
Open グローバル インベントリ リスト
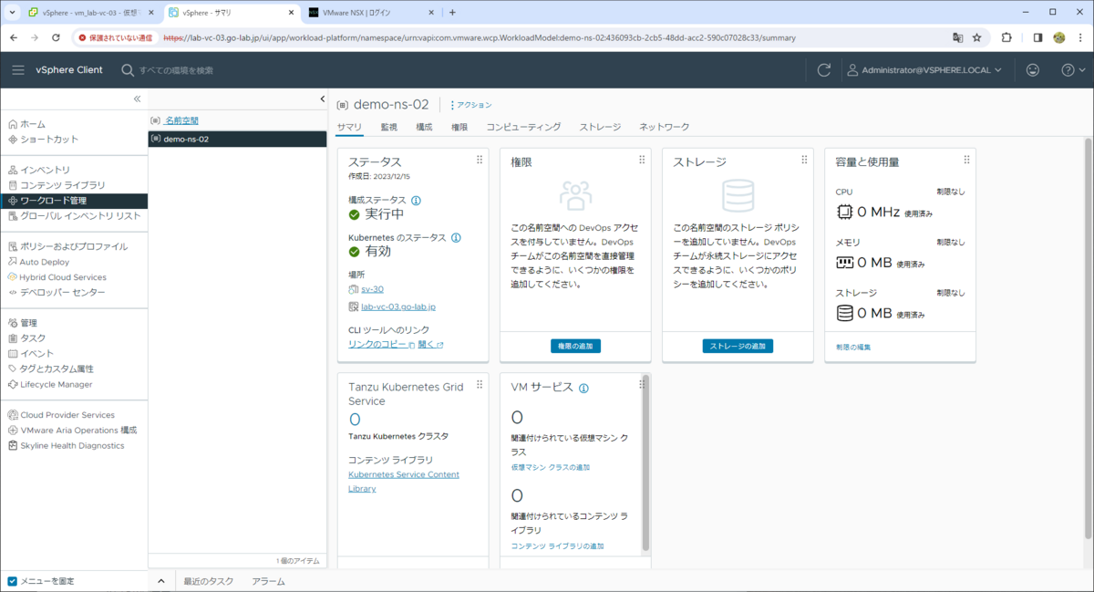click(80, 216)
